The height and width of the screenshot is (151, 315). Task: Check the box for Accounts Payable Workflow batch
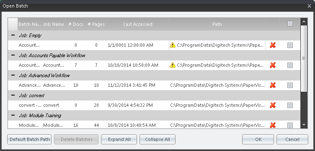point(290,65)
